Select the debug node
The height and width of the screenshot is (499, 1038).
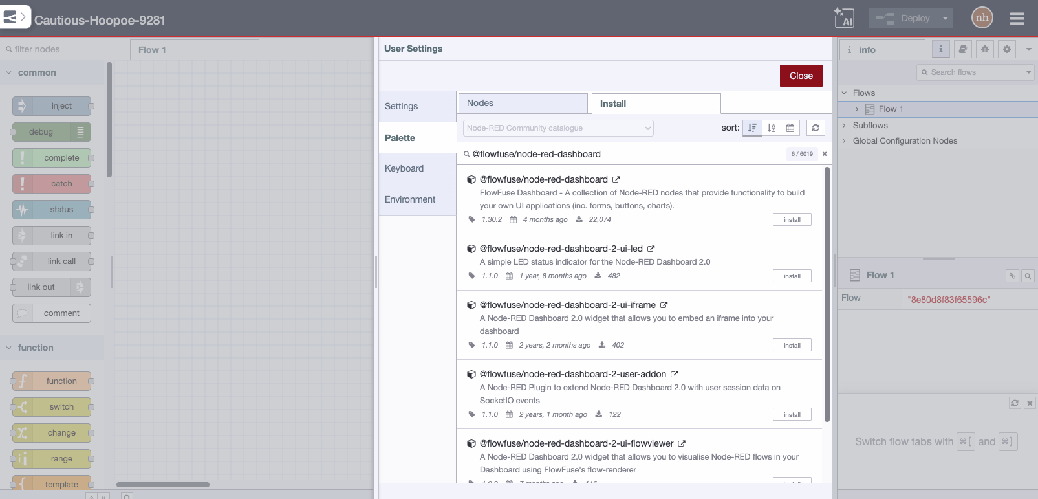click(x=52, y=132)
